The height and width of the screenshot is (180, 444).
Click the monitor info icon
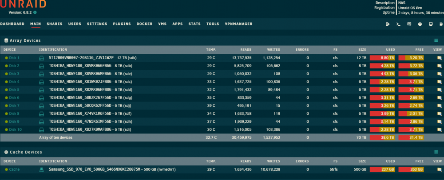(431, 24)
